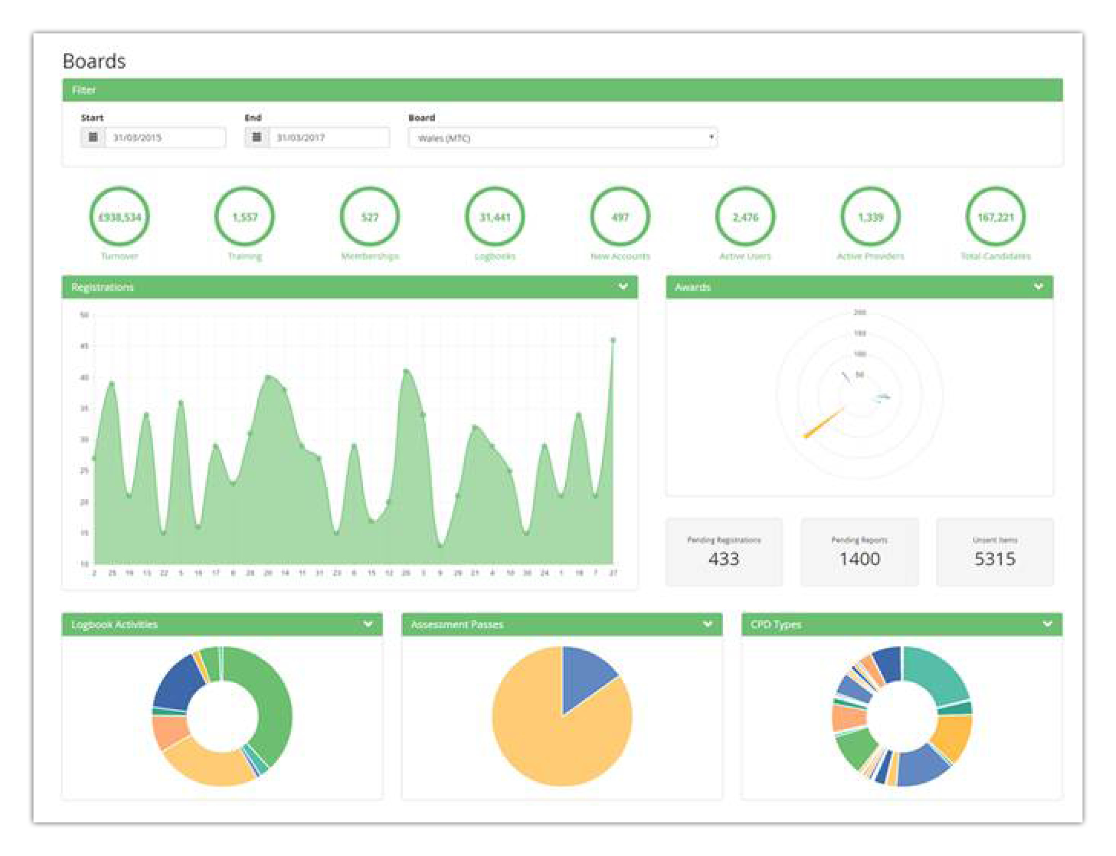Image resolution: width=1116 pixels, height=856 pixels.
Task: Click the final peak point on Registrations chart
Action: pyautogui.click(x=613, y=340)
